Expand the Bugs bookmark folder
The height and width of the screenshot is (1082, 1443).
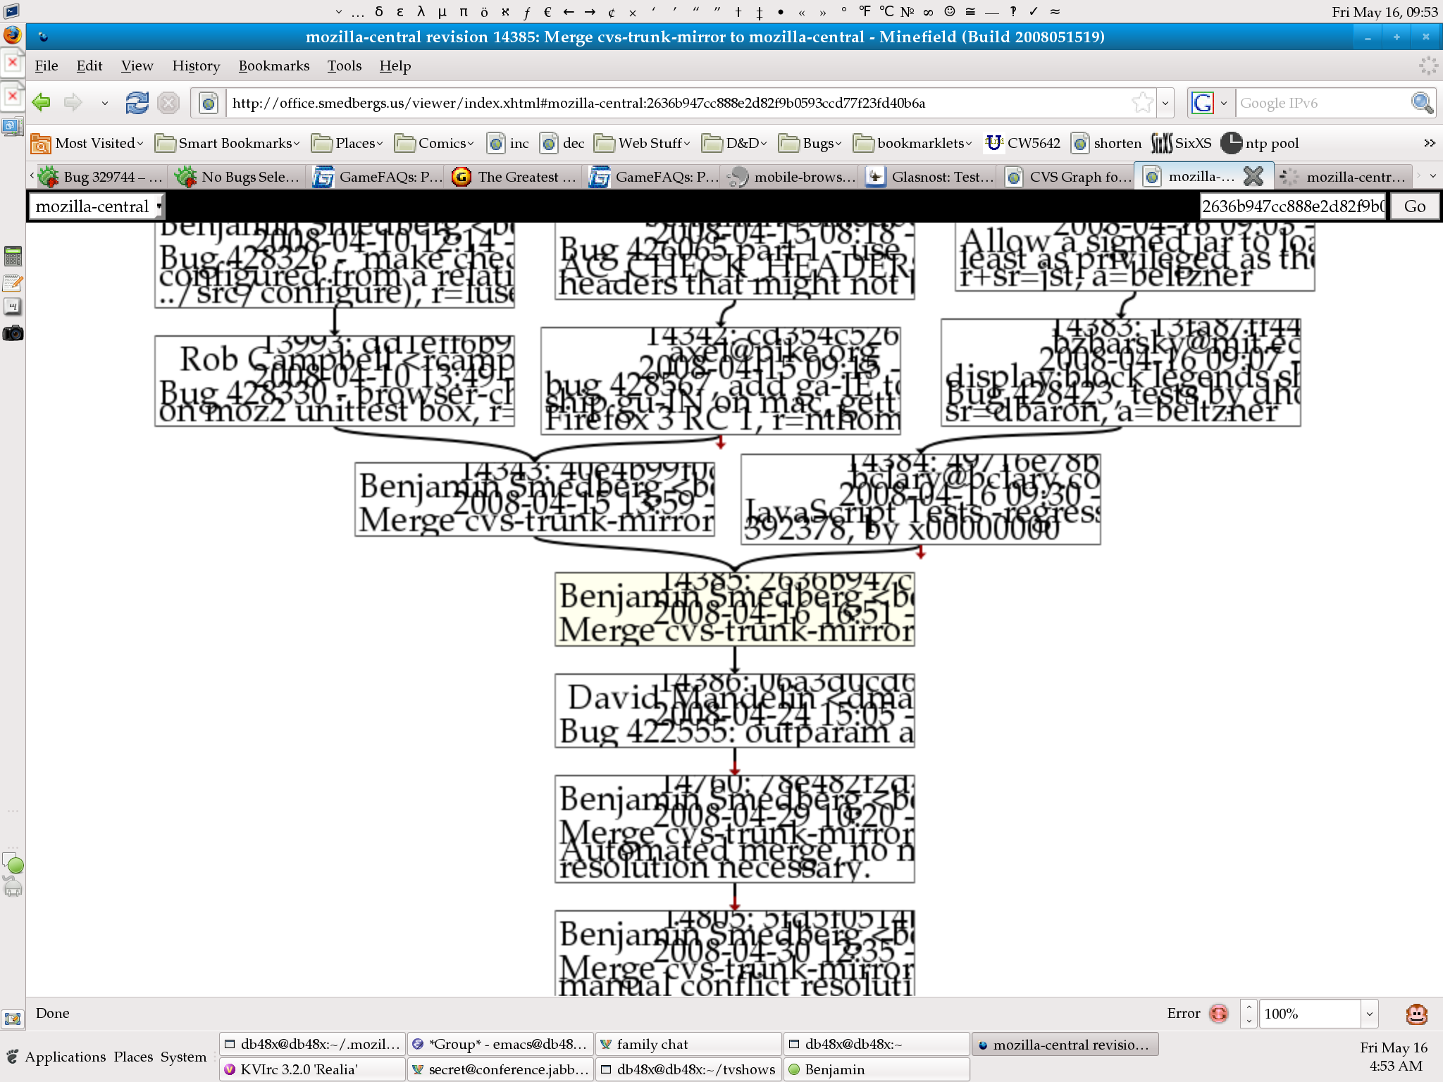point(810,143)
